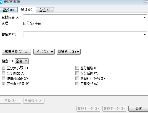Enable the 忽略标点符号(S) checkbox

77,78
